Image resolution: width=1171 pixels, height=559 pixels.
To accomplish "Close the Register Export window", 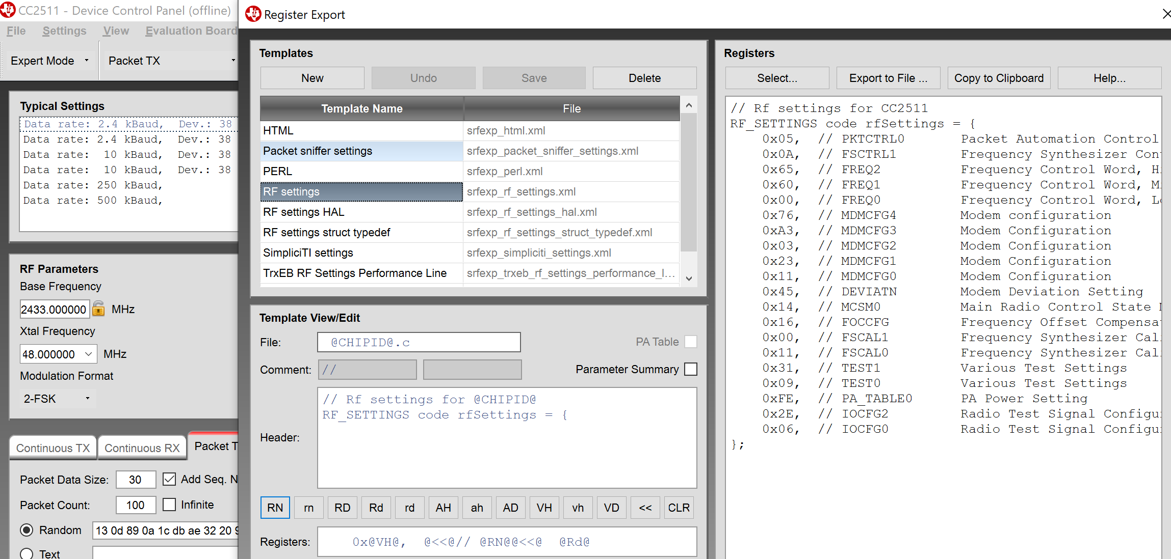I will (x=1166, y=14).
